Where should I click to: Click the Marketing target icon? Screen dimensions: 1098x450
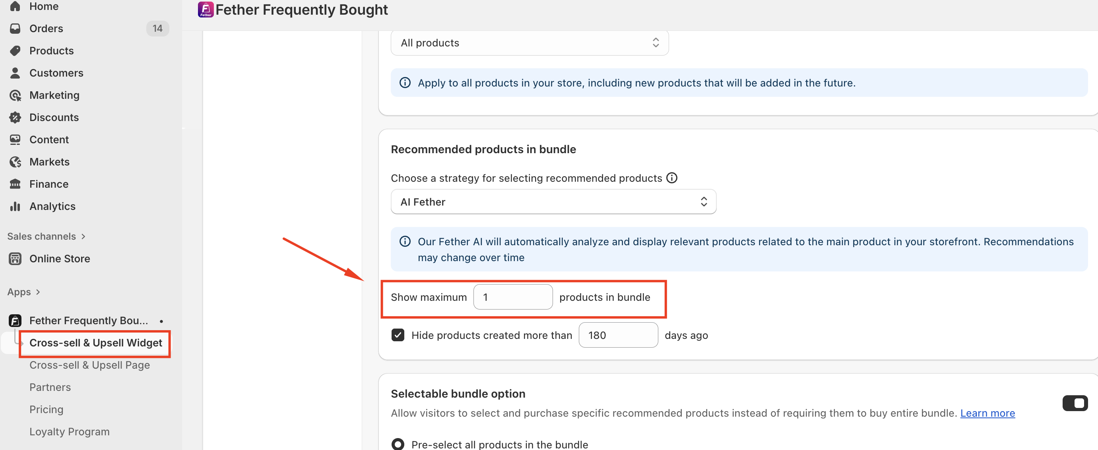pos(16,95)
